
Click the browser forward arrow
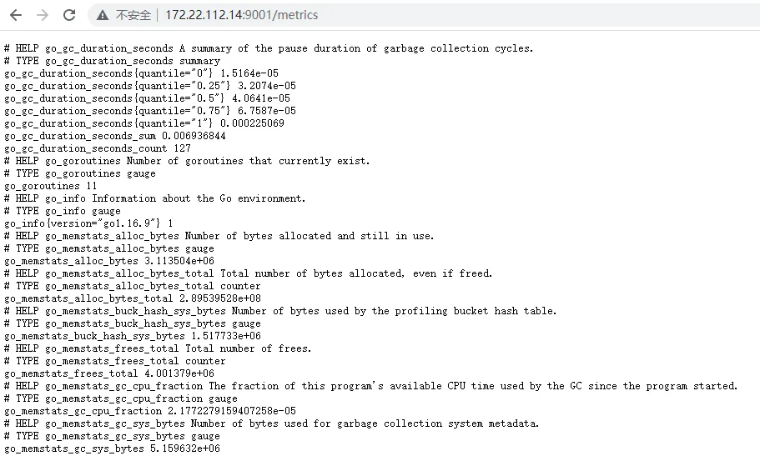click(43, 15)
